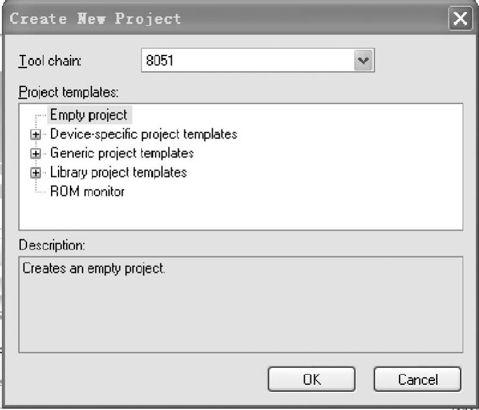Confirm with the OK button

tap(312, 379)
